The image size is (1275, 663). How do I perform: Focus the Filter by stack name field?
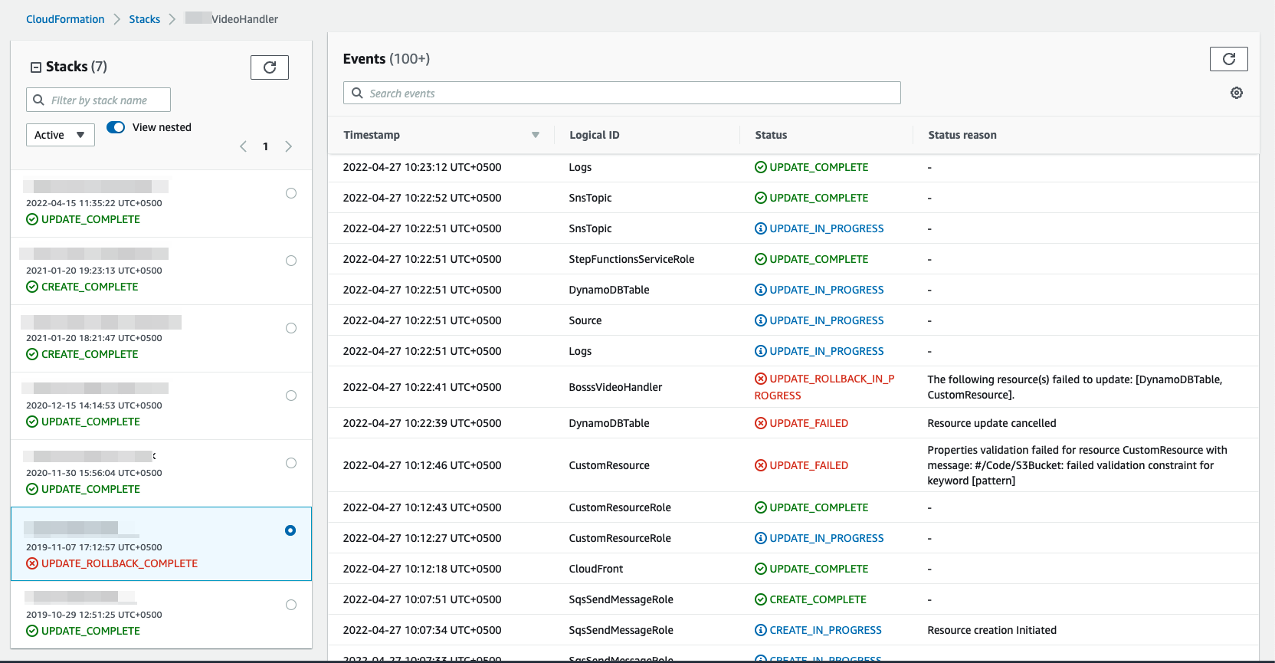coord(98,100)
